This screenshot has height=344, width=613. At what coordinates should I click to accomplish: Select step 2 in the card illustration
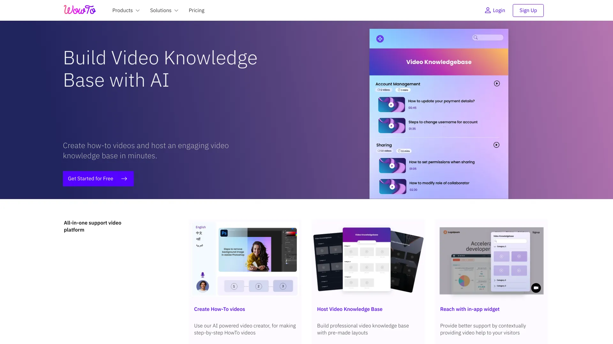click(x=259, y=286)
